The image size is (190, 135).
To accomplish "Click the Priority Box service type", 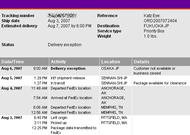I will (x=154, y=31).
